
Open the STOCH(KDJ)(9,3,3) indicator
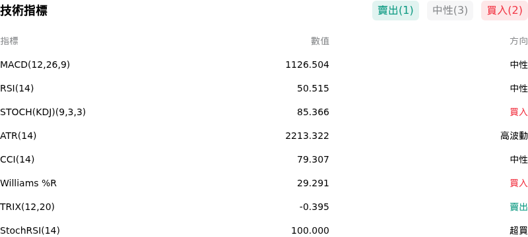(43, 112)
